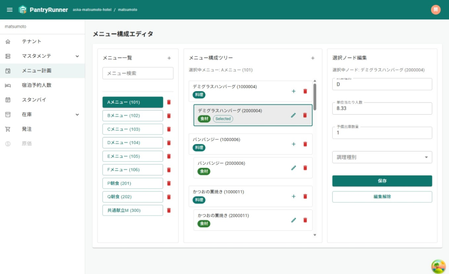This screenshot has width=449, height=274.
Task: Click the tree scrollbar up arrow
Action: tap(315, 81)
